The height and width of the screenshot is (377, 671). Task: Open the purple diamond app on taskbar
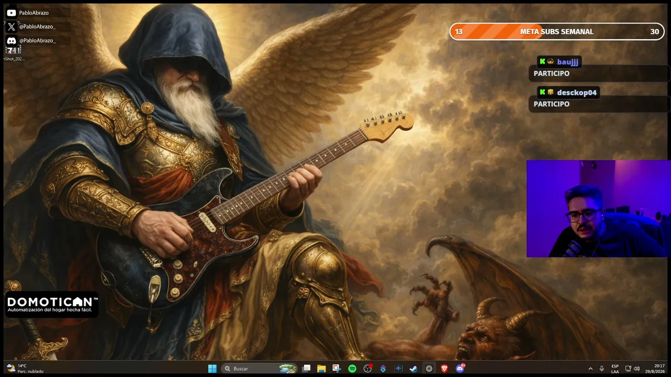tap(383, 369)
